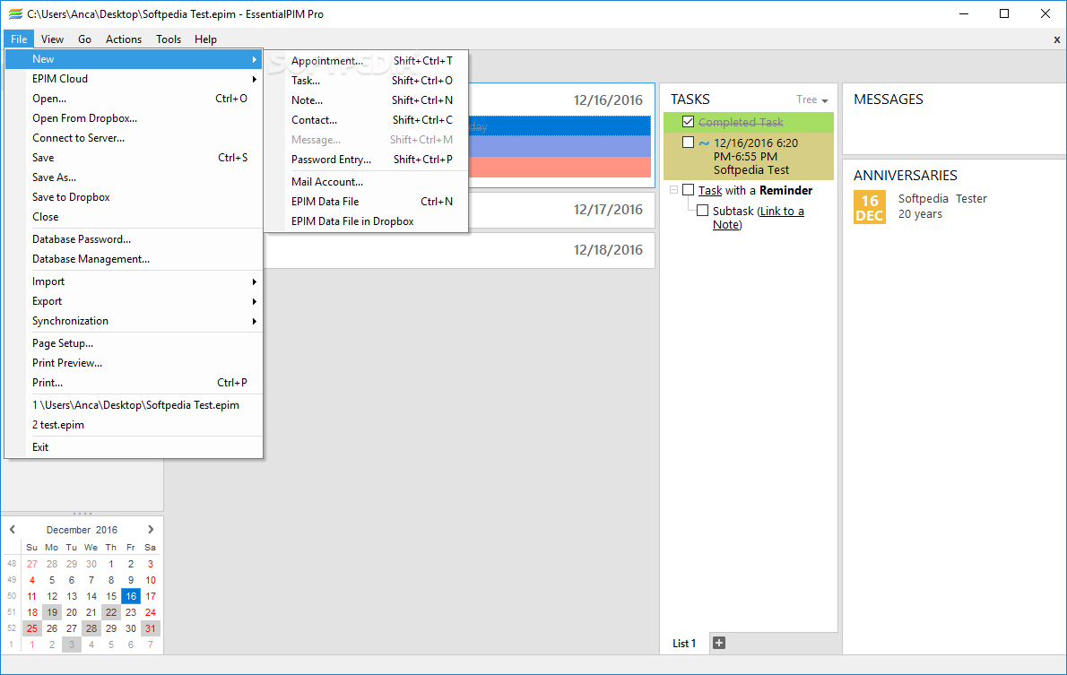The image size is (1067, 675).
Task: Click Print... in File menu
Action: point(134,383)
